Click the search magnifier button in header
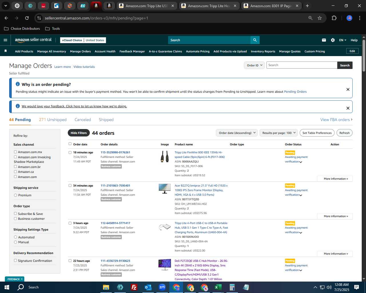This screenshot has width=366, height=293. tap(255, 40)
